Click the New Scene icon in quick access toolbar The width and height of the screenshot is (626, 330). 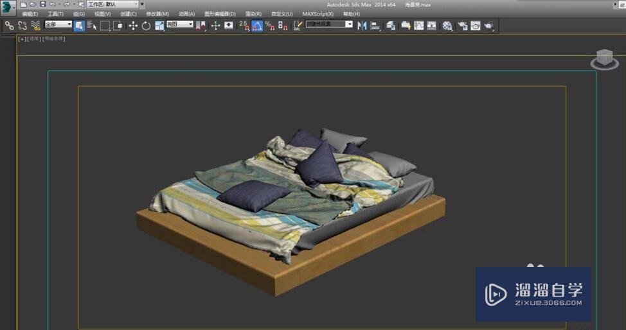pos(23,4)
